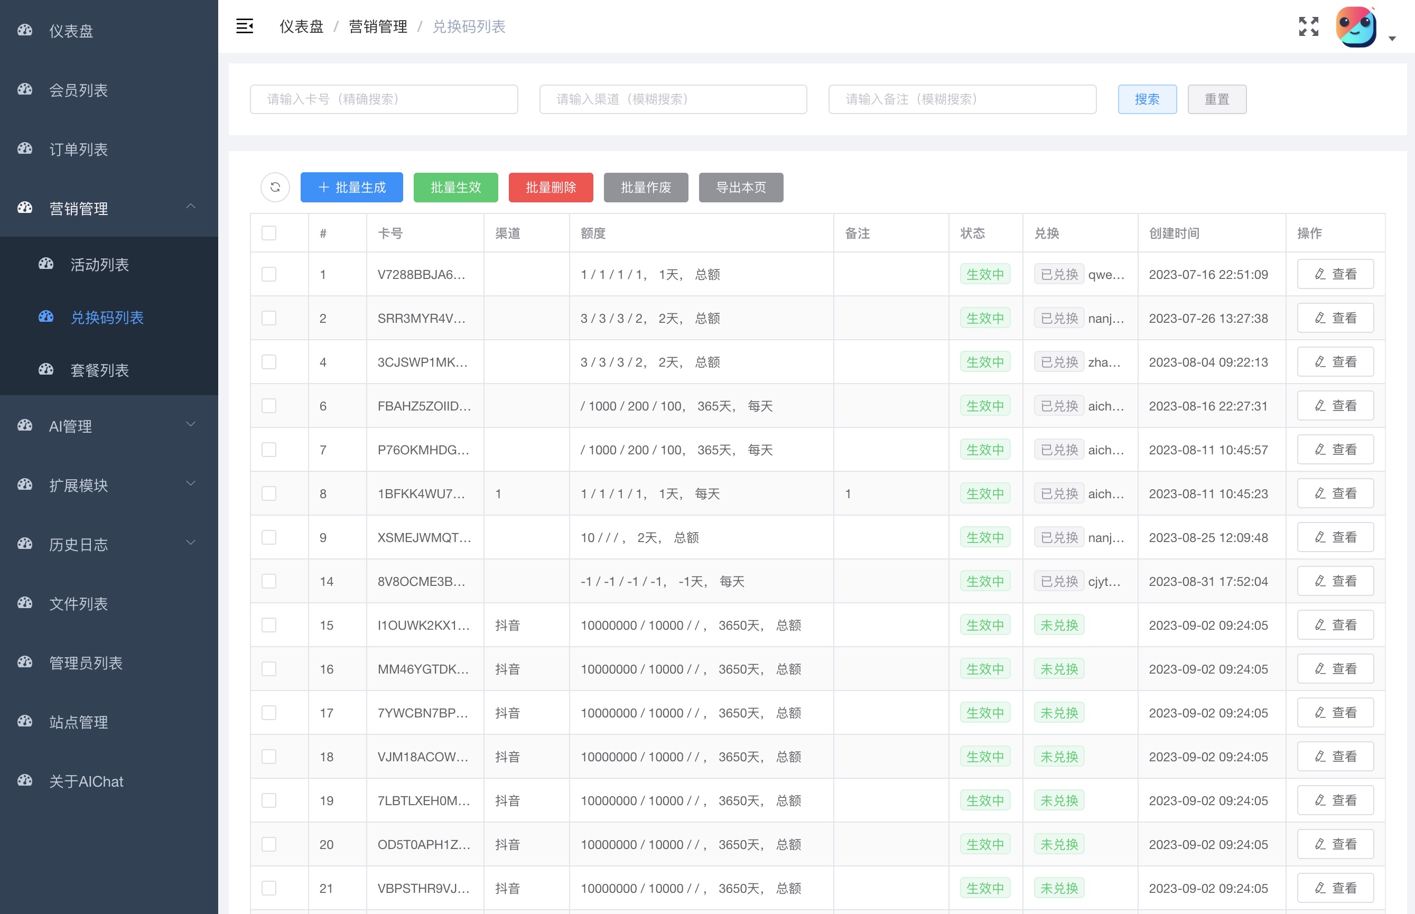Click the 会员列表 sidebar icon
The width and height of the screenshot is (1415, 914).
25,90
